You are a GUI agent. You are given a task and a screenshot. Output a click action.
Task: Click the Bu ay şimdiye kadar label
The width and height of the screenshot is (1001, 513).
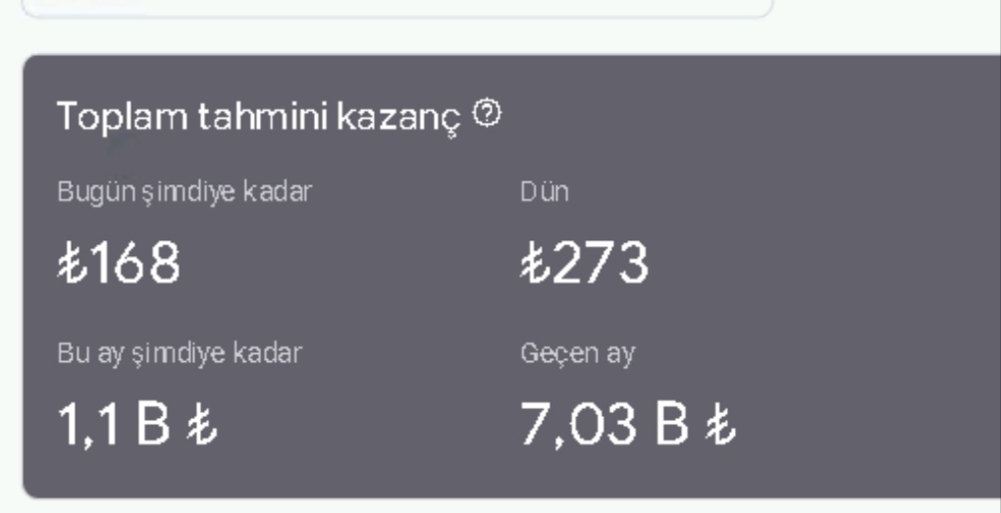pos(180,353)
